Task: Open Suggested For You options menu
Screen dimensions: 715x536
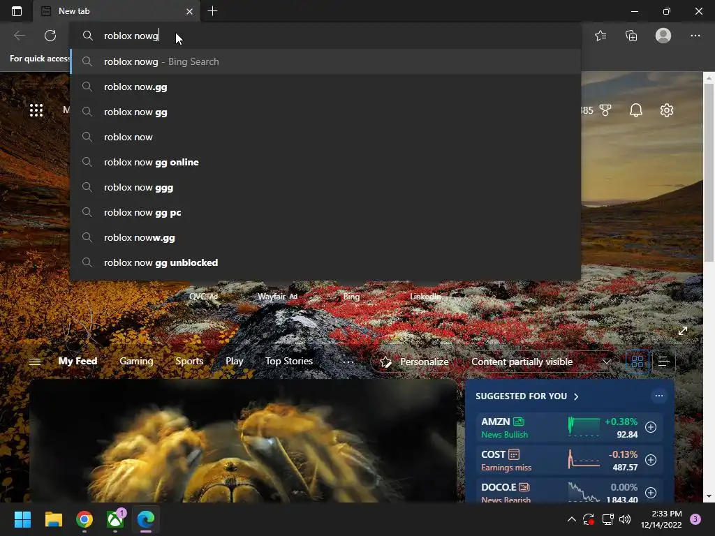Action: [x=659, y=396]
